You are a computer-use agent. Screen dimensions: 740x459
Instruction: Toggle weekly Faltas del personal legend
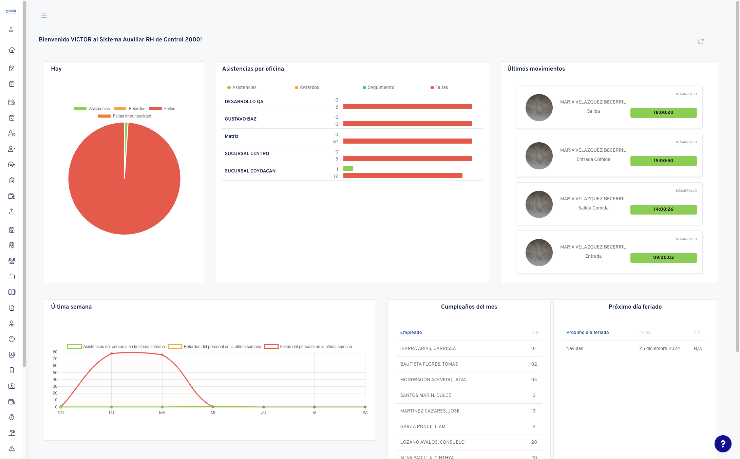(x=308, y=347)
